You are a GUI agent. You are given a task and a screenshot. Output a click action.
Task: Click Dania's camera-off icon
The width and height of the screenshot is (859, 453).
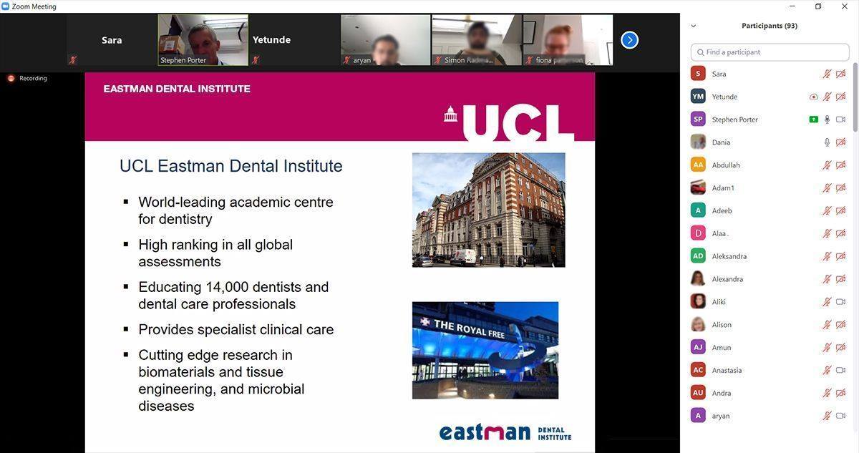[x=841, y=142]
